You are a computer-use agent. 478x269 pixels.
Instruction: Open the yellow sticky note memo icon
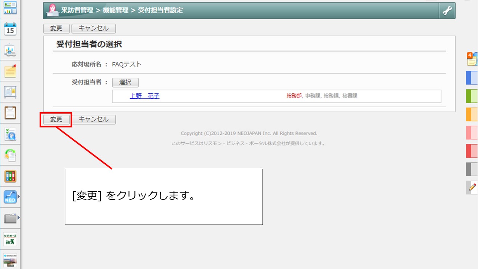tap(10, 71)
